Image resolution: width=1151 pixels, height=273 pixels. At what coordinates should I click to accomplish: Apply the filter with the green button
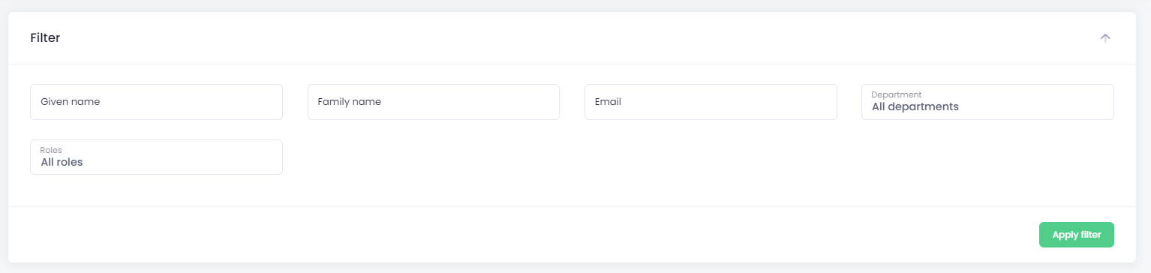click(1076, 235)
